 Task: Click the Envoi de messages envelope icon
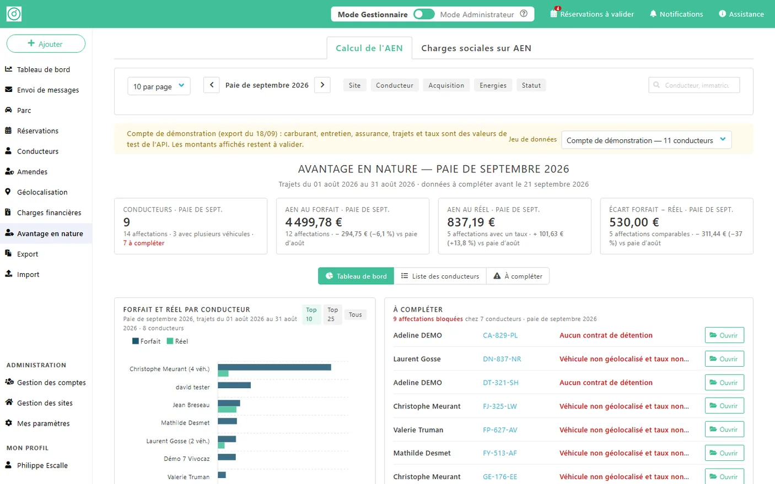tap(9, 90)
